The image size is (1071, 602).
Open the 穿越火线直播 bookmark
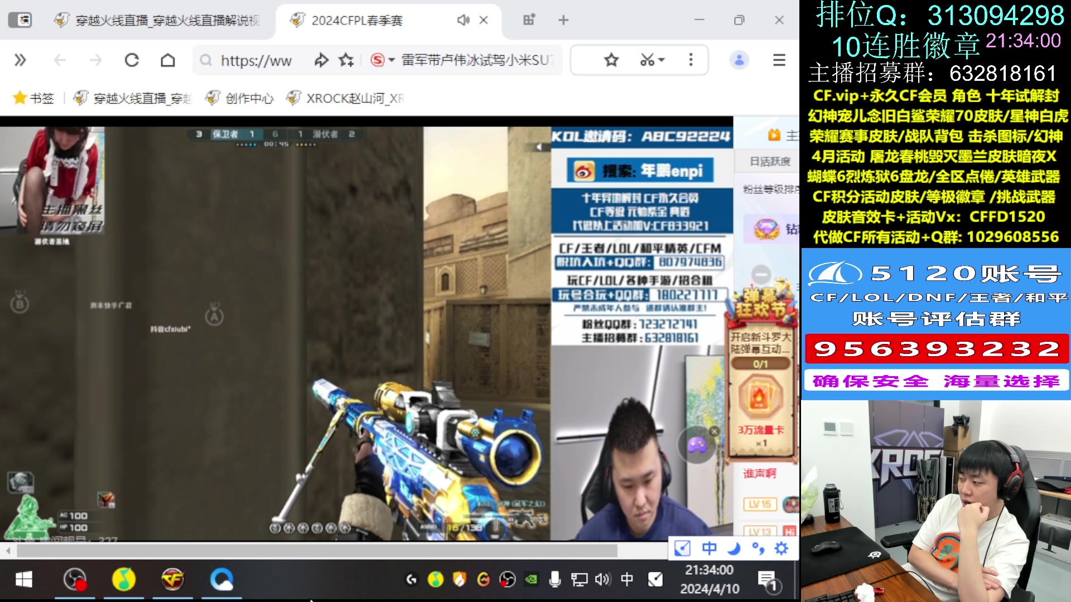tap(132, 99)
